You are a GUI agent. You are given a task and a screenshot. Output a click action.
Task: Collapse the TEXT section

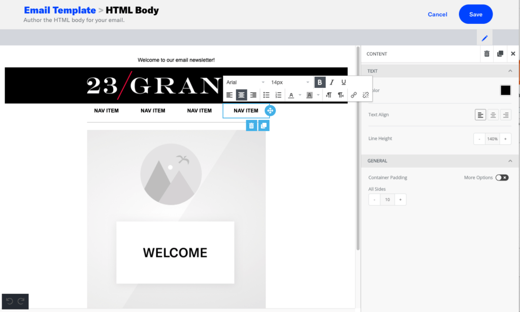coord(510,71)
